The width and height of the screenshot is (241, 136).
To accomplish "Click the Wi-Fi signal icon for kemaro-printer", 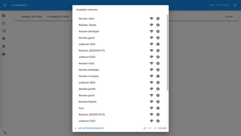I will coord(151,89).
